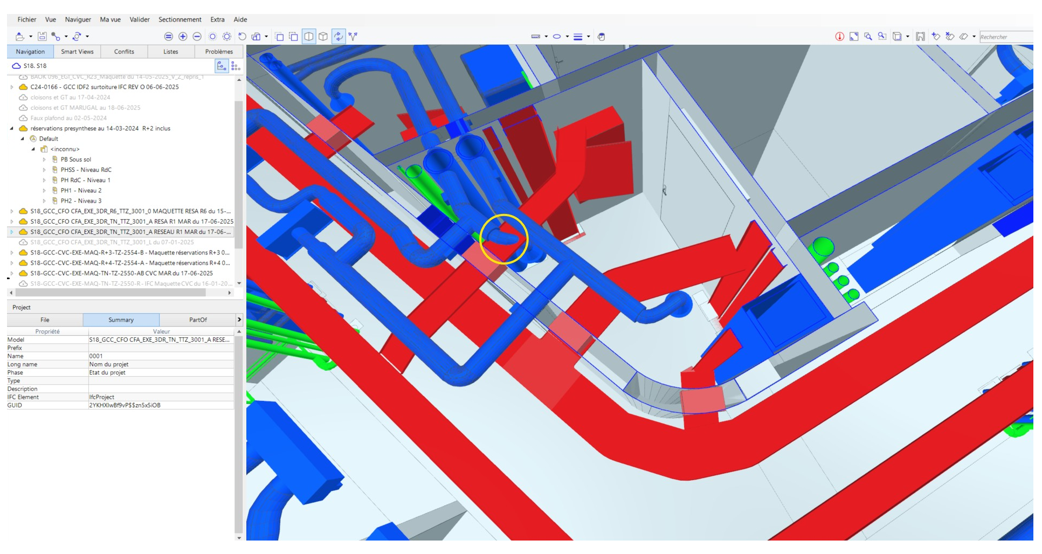Click the red alert issue icon
This screenshot has width=1042, height=554.
[839, 37]
